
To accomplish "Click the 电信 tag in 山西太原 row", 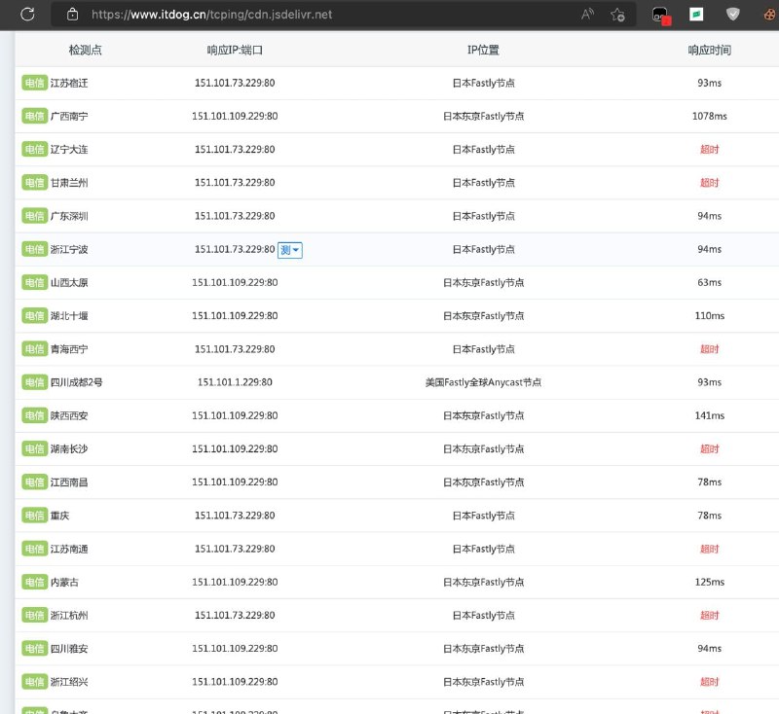I will pos(34,282).
